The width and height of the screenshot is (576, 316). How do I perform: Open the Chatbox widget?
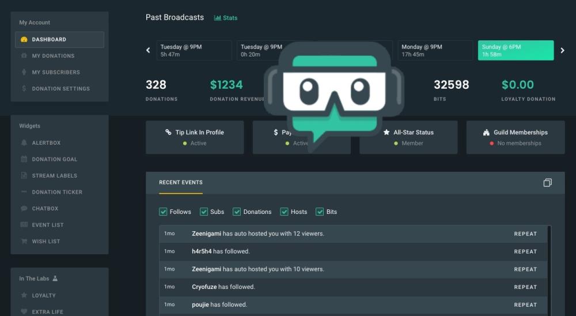(x=45, y=209)
